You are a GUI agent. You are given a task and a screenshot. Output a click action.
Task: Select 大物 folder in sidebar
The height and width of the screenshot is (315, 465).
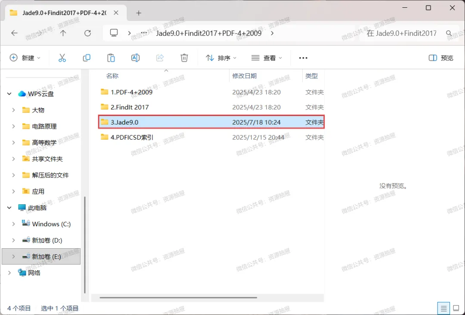pyautogui.click(x=33, y=110)
